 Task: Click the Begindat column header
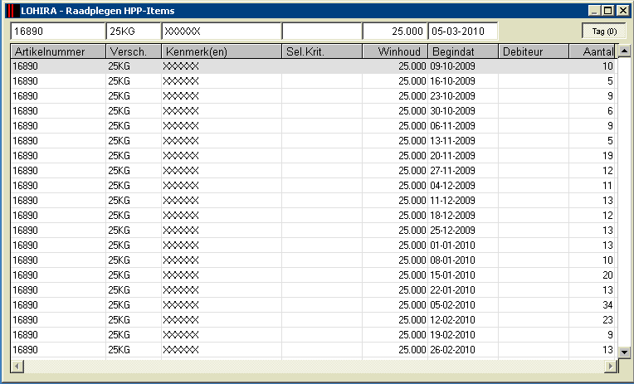click(462, 51)
